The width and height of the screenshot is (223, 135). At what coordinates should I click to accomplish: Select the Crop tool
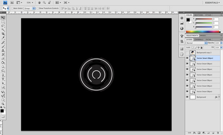3,34
